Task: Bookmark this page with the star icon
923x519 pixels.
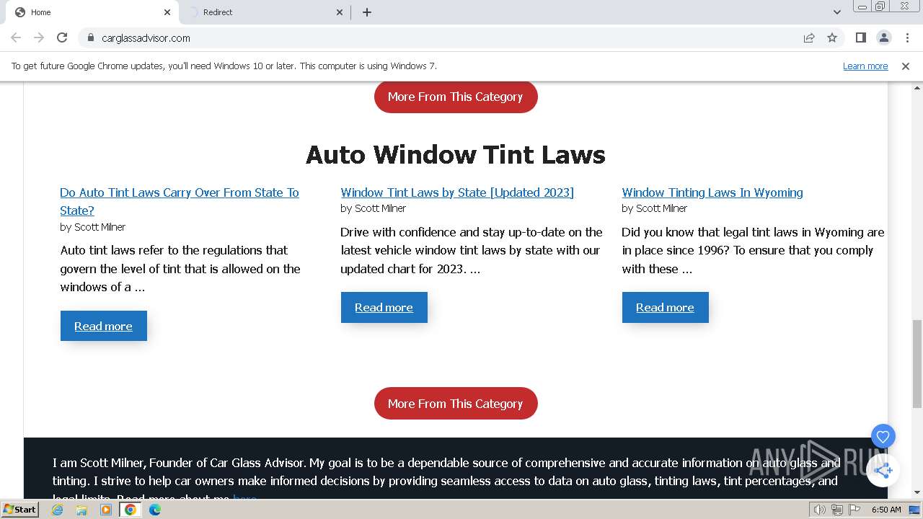Action: point(832,37)
